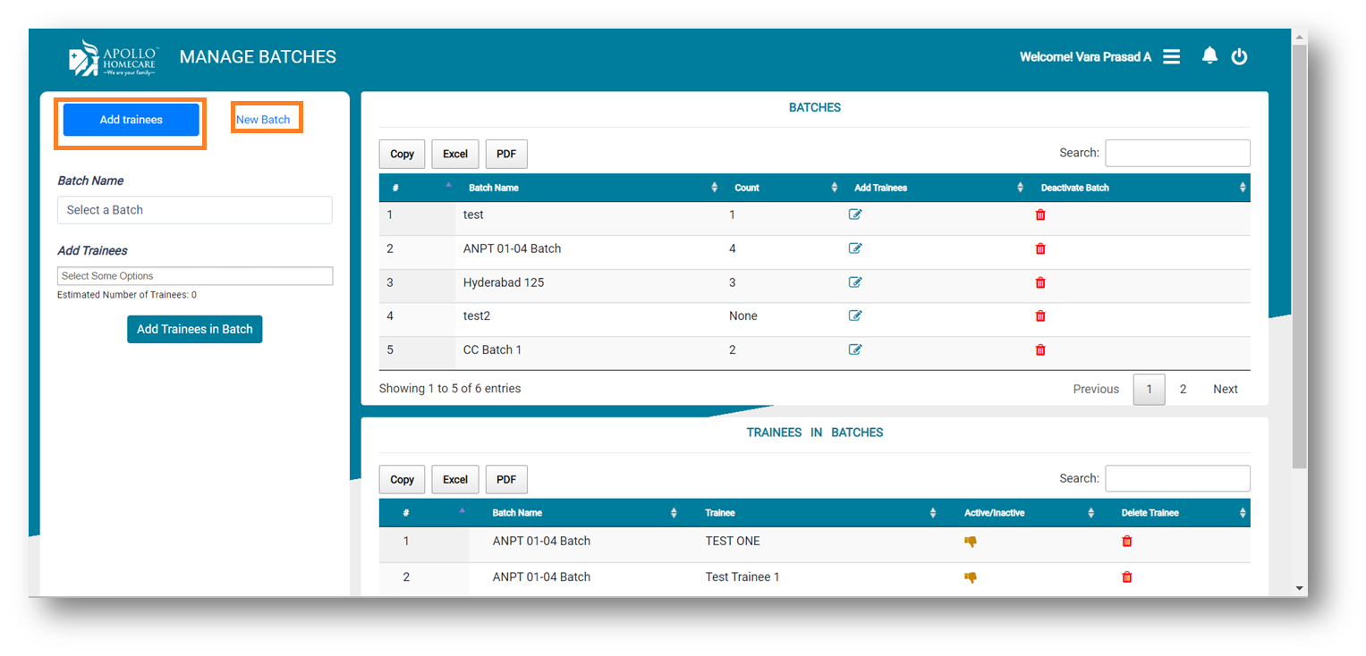Screen dimensions: 1366x656
Task: Click the Batches table search field
Action: tap(1177, 153)
